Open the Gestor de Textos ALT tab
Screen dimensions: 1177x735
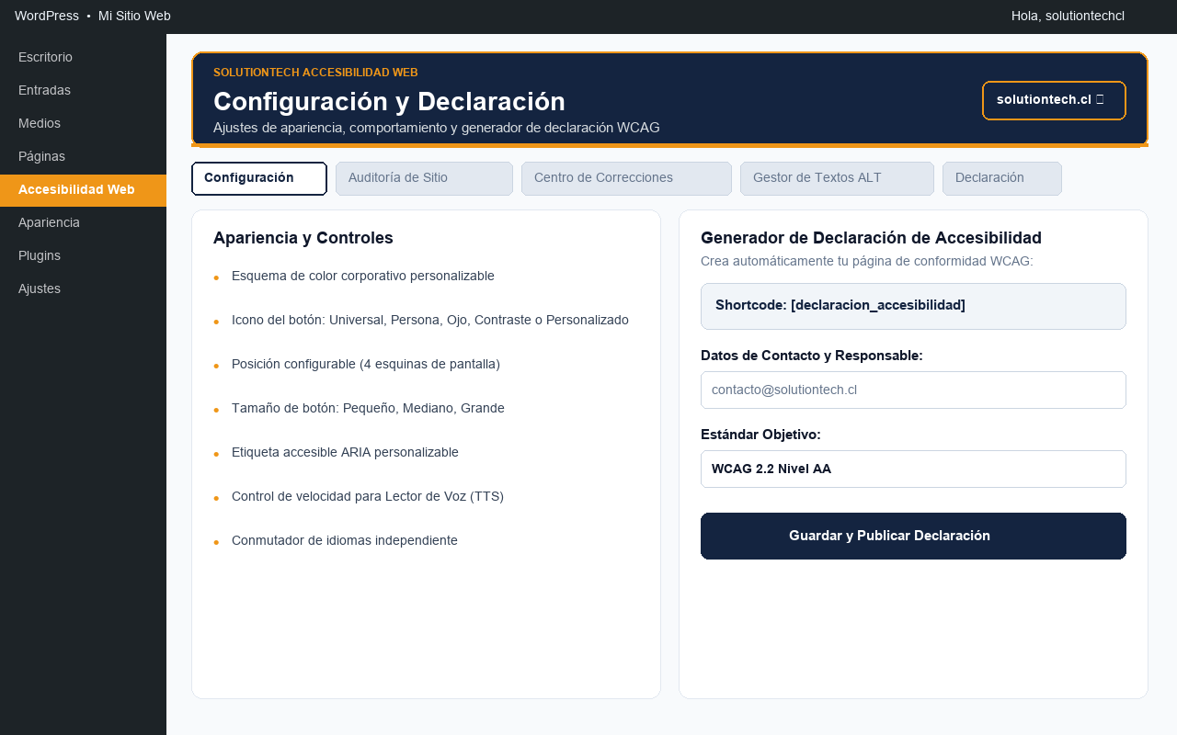click(x=837, y=178)
